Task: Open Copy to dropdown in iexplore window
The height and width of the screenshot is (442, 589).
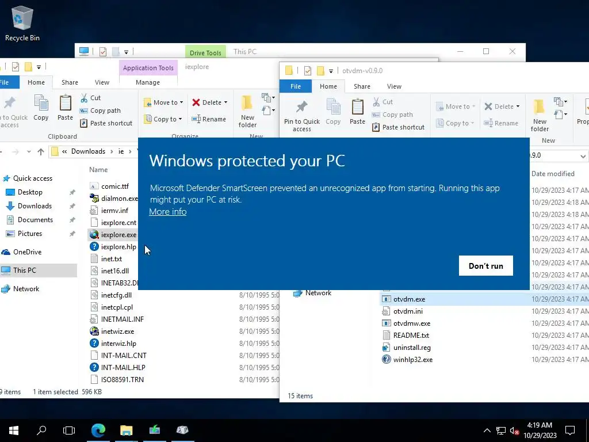Action: pos(163,119)
